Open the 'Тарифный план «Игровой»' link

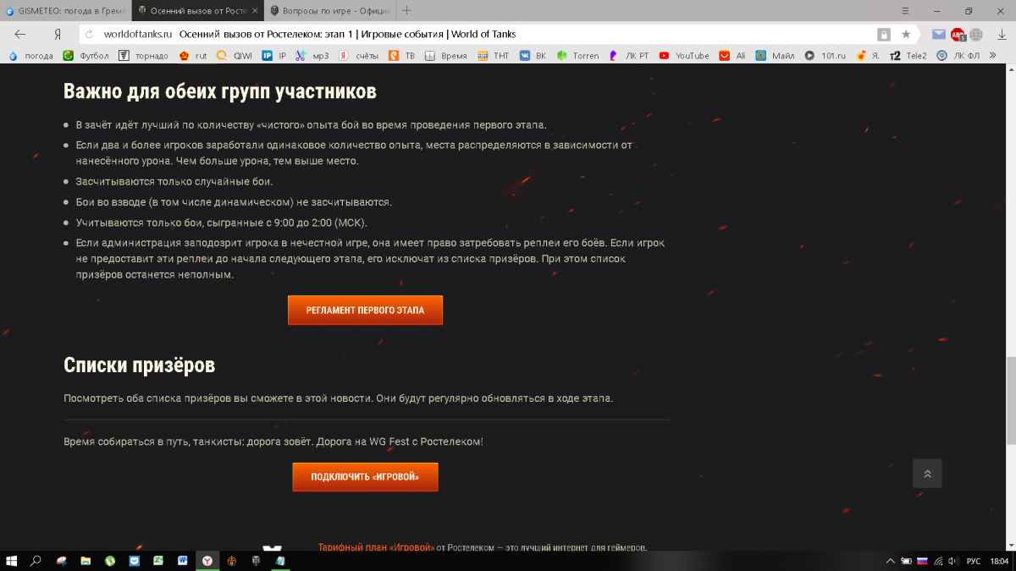[x=376, y=547]
